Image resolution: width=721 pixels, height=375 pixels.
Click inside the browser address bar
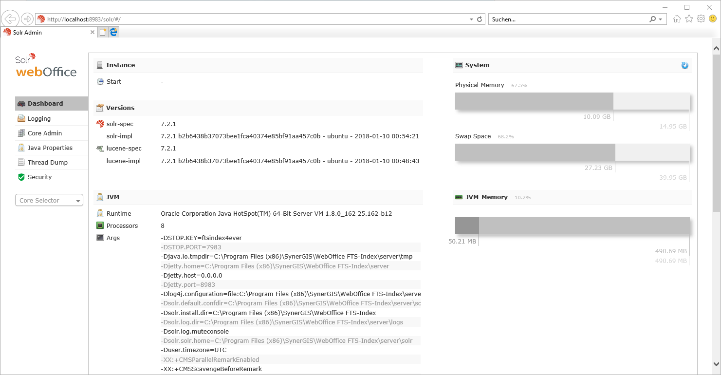(x=243, y=19)
